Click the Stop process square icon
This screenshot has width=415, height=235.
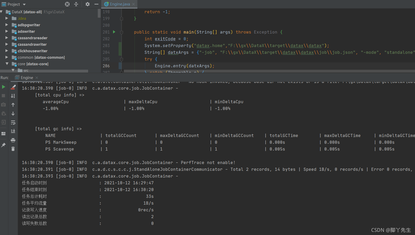point(4,96)
